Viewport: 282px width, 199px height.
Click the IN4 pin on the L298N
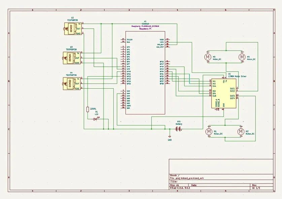(x=214, y=94)
